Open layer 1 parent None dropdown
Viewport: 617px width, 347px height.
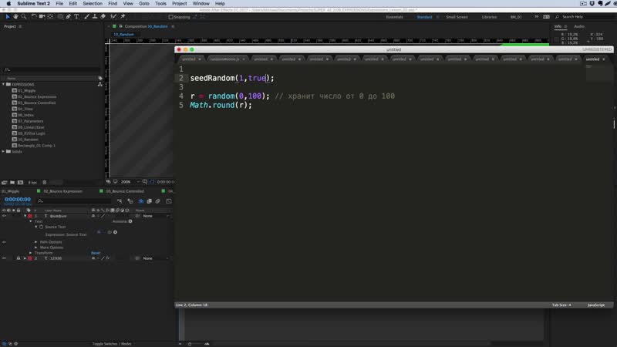pyautogui.click(x=157, y=216)
